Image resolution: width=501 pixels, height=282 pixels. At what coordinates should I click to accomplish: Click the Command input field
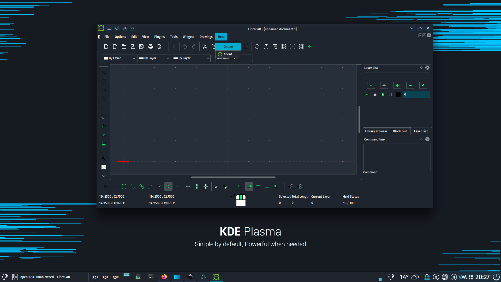[x=397, y=178]
